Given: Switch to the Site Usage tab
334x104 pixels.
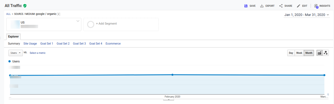Looking at the screenshot, I should [30, 43].
